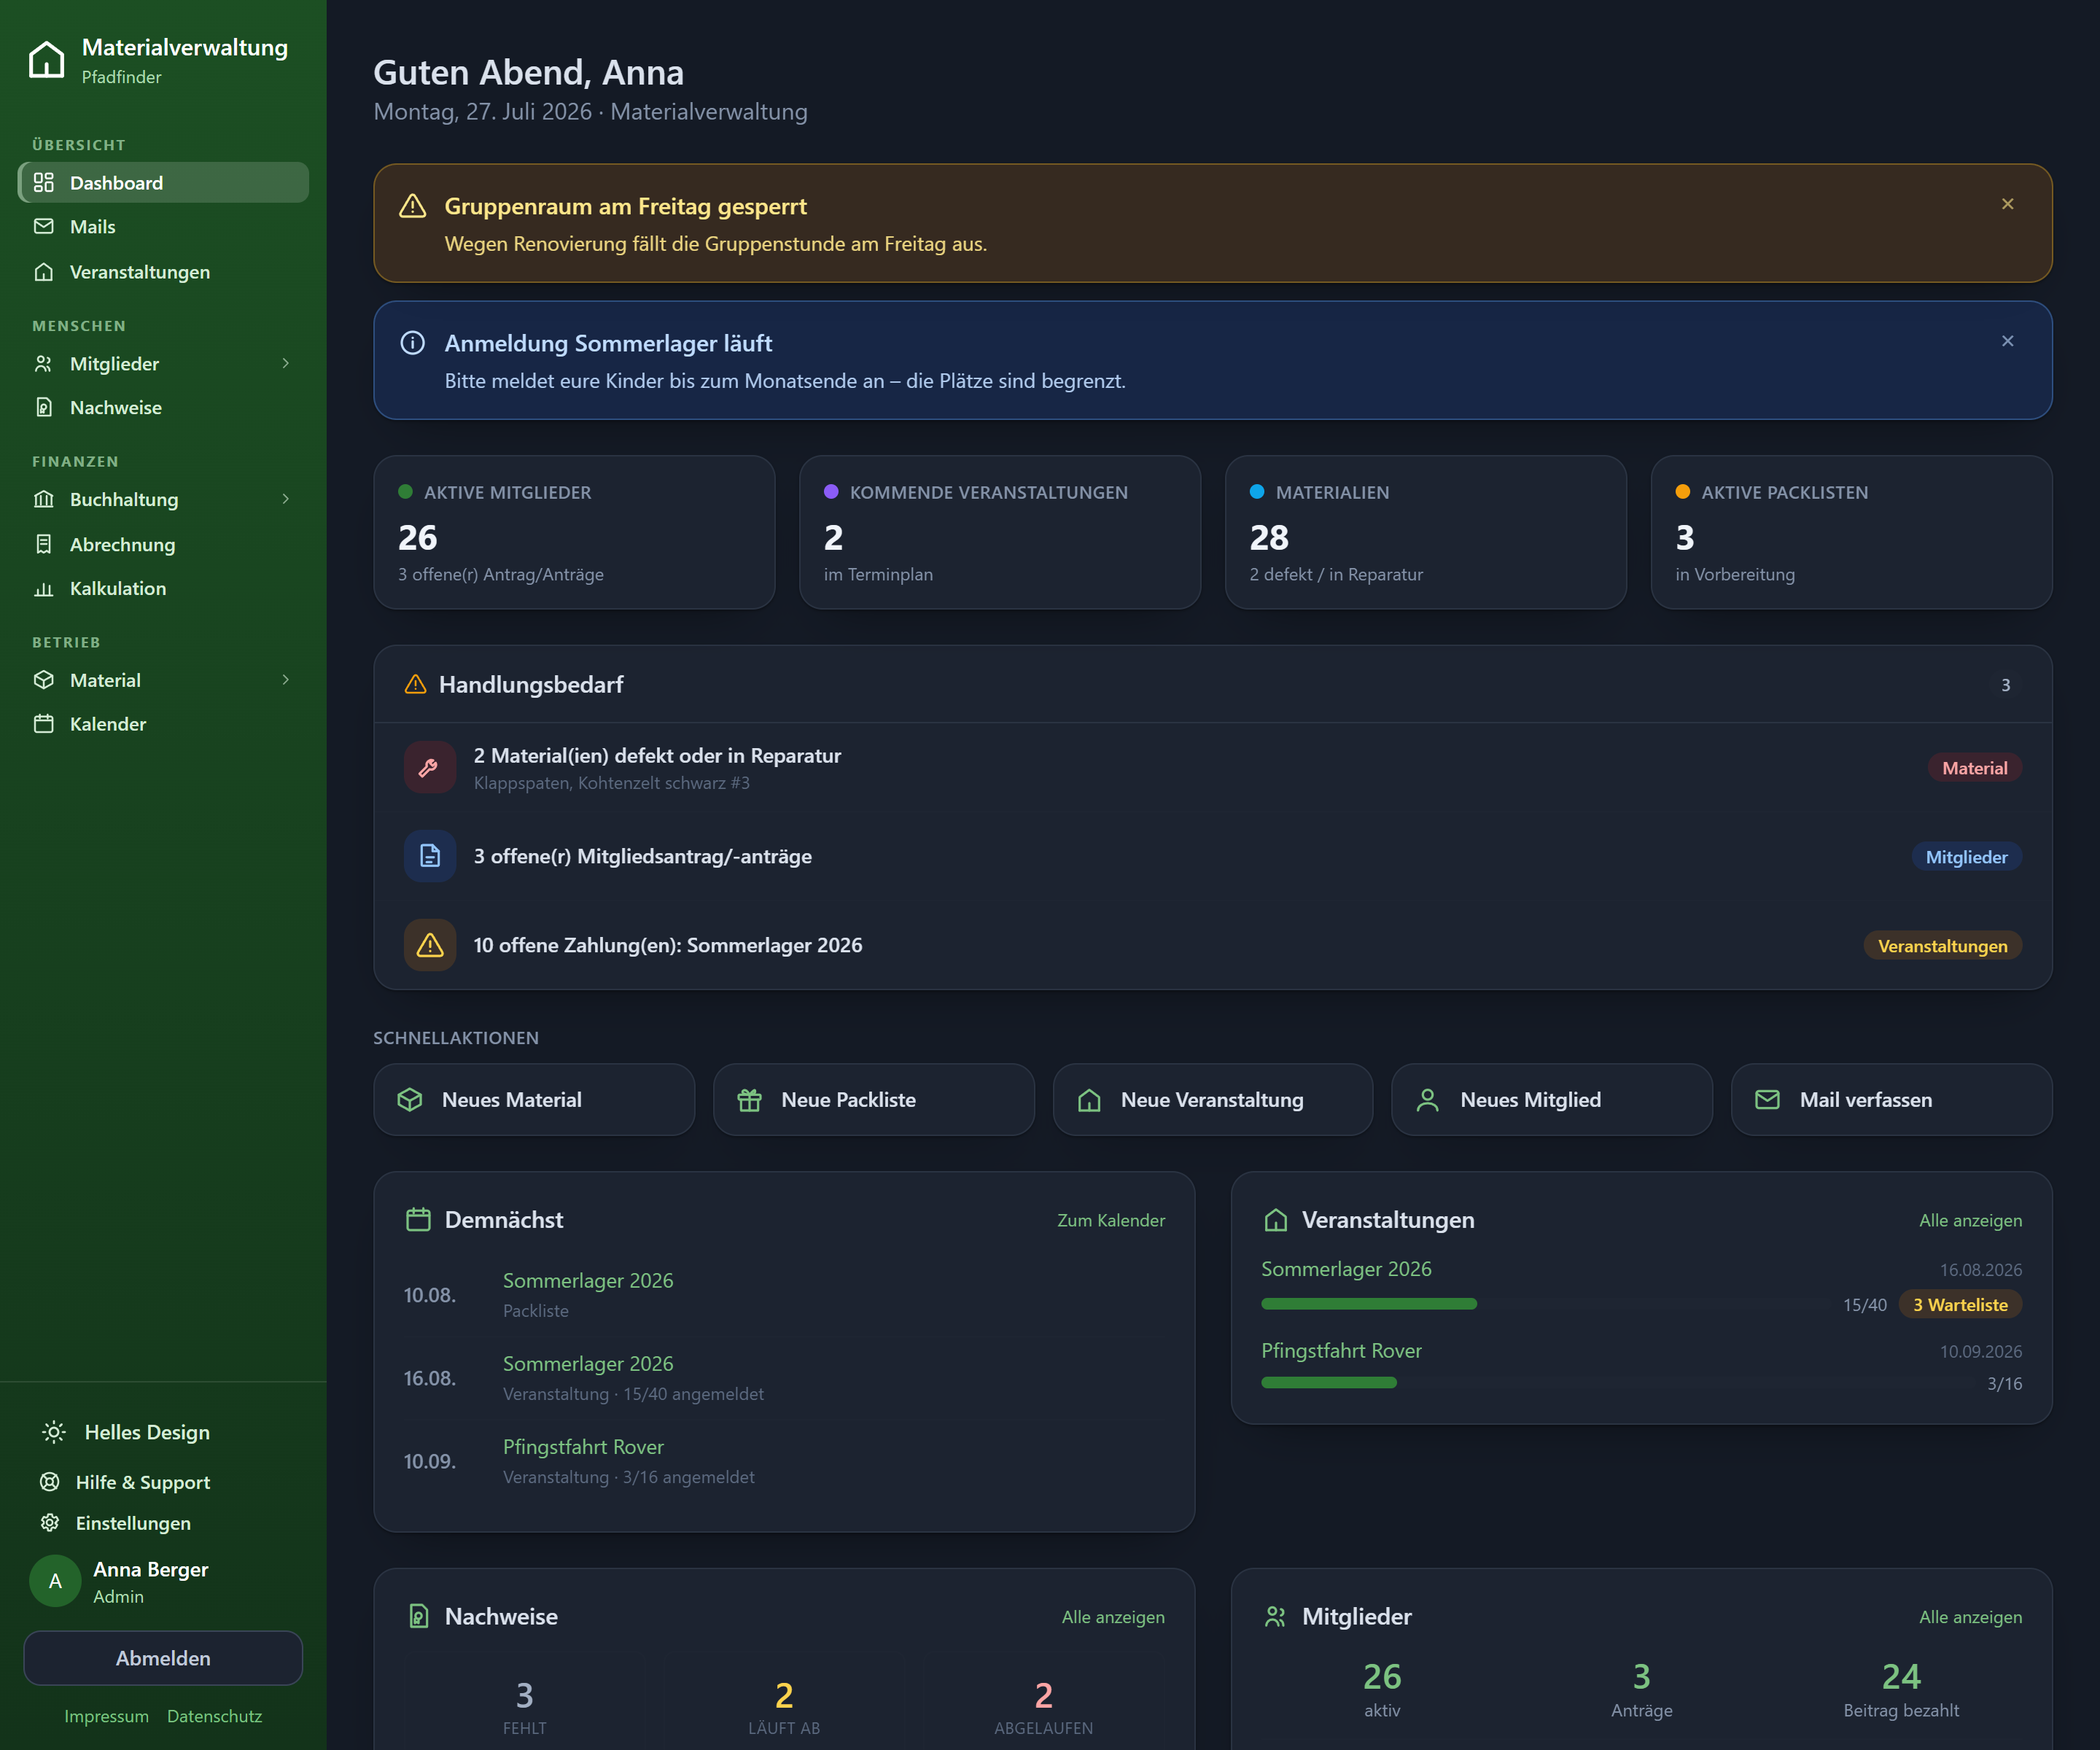The image size is (2100, 1750).
Task: Click the Abmelden button
Action: [x=163, y=1658]
